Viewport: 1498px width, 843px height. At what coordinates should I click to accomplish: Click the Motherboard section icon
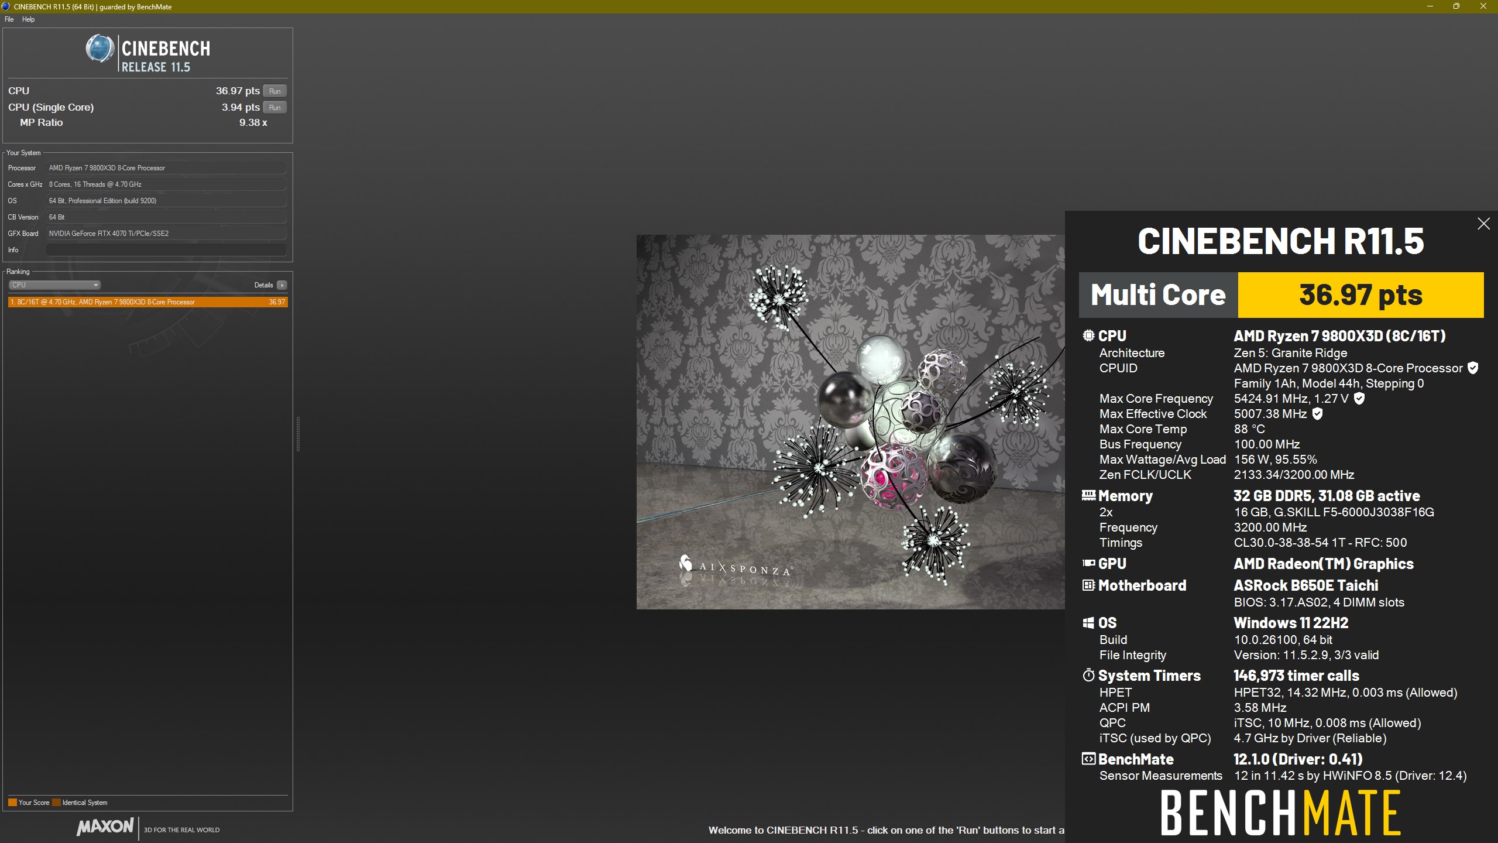coord(1088,585)
